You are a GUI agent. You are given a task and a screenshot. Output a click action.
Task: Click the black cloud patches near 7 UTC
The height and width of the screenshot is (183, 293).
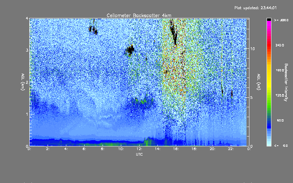click(x=93, y=30)
